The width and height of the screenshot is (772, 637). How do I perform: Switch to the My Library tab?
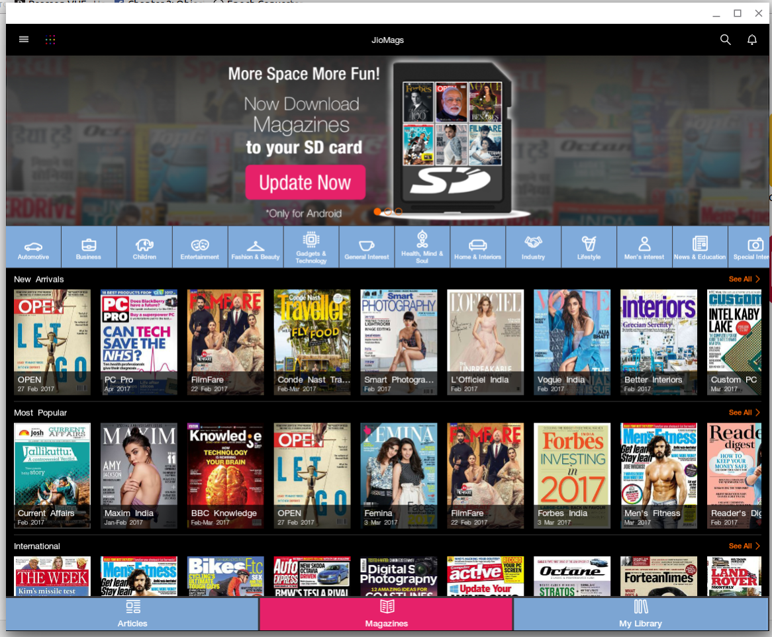640,614
